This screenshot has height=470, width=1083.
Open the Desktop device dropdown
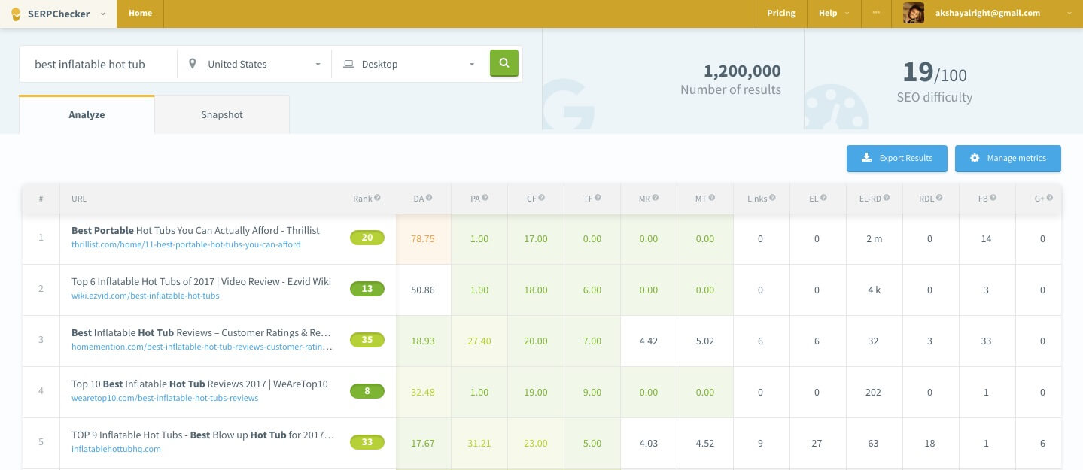click(409, 64)
